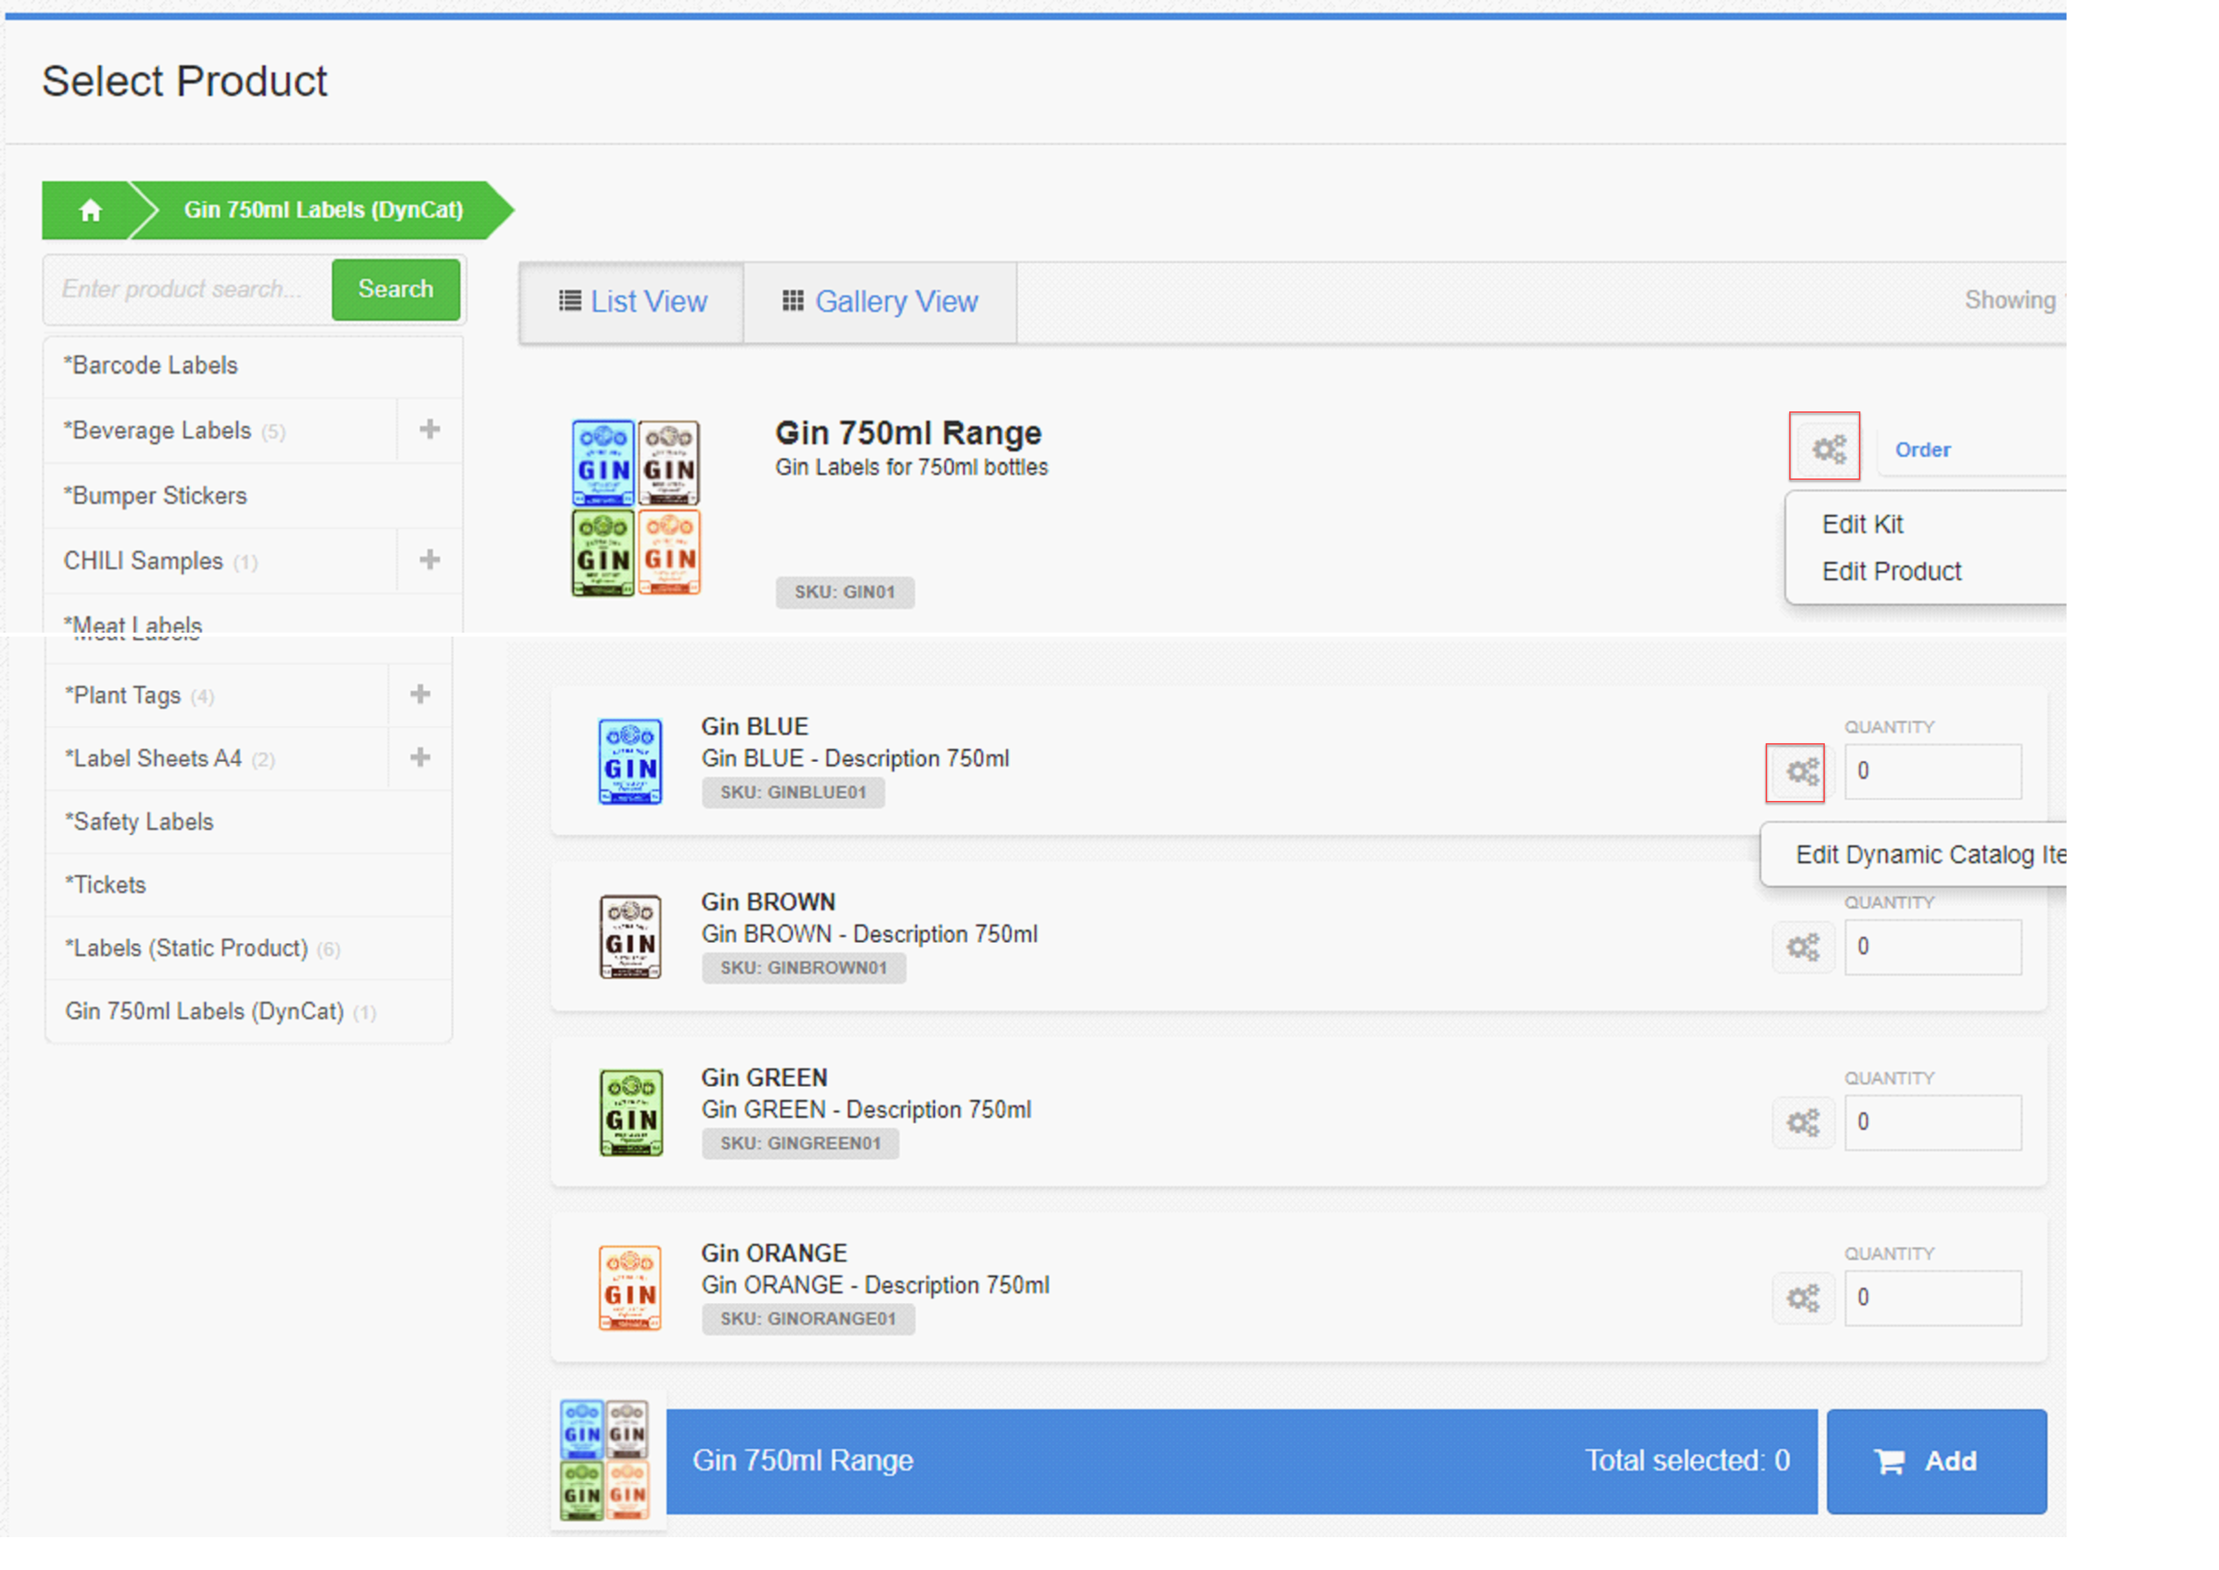Expand the CHILI Samples category

point(429,560)
